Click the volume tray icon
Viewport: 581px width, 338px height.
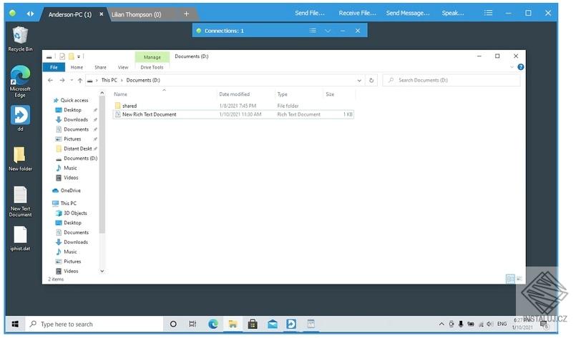[x=489, y=324]
